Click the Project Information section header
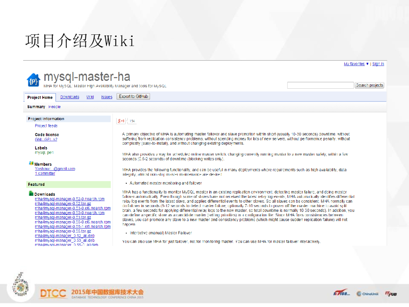The height and width of the screenshot is (307, 409). point(68,119)
